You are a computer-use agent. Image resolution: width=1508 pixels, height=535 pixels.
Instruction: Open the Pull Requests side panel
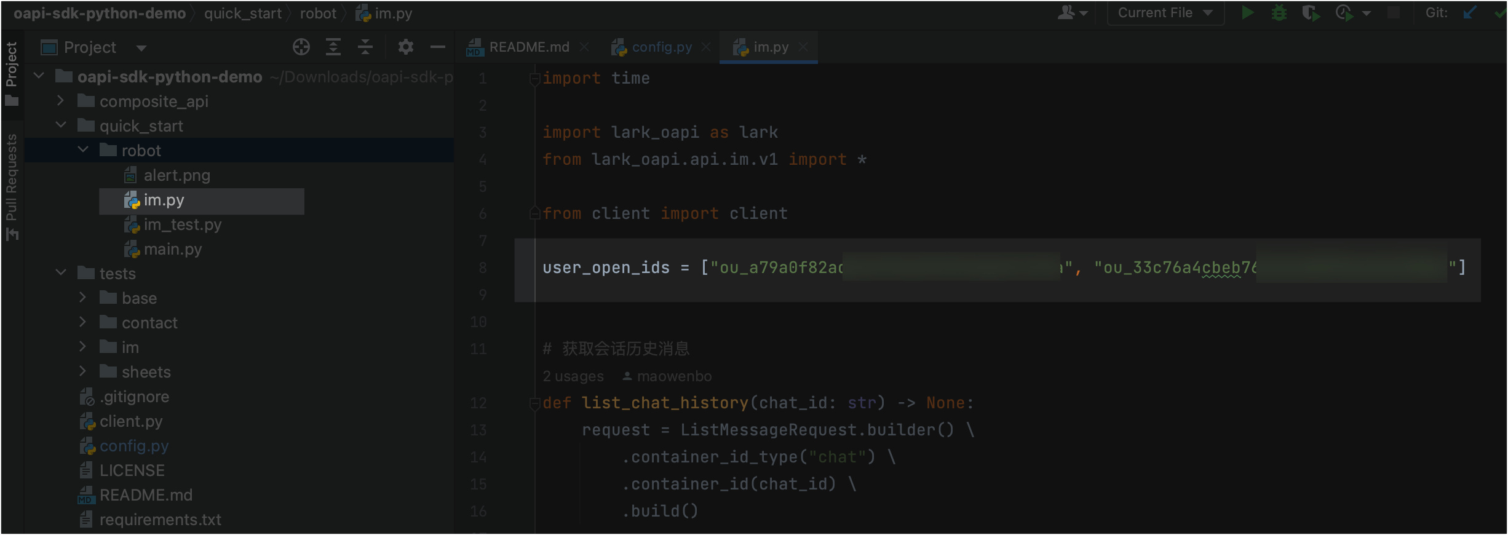point(12,186)
